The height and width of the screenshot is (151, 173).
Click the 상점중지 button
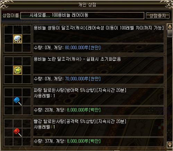158,16
